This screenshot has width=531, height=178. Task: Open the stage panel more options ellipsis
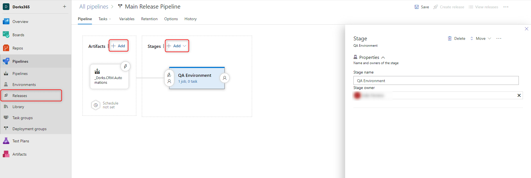(499, 38)
